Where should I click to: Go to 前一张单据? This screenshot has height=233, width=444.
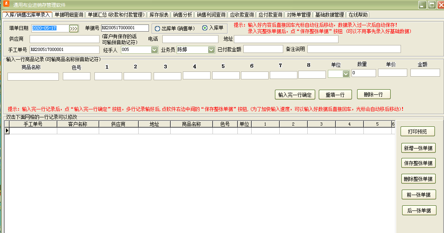pyautogui.click(x=419, y=195)
